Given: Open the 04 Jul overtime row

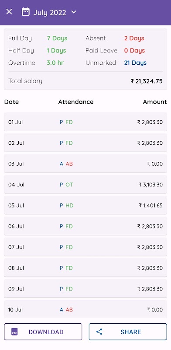Looking at the screenshot, I should (x=85, y=184).
